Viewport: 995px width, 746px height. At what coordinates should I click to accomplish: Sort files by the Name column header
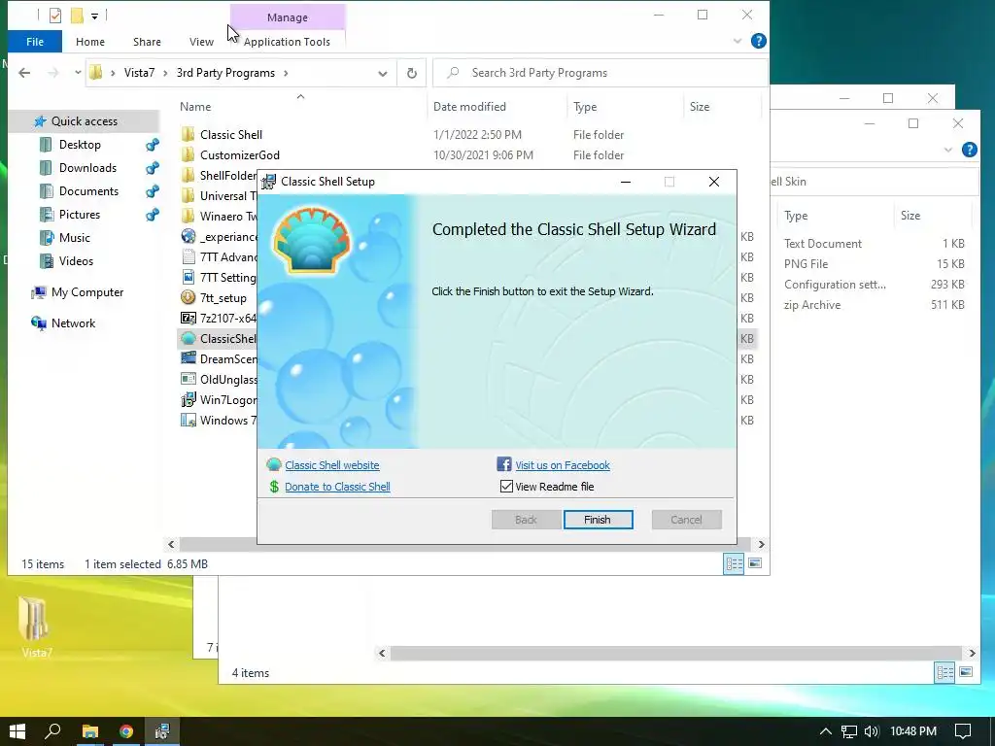pos(194,107)
